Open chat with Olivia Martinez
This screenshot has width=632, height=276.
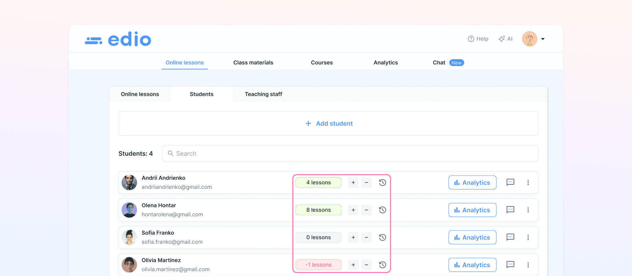point(510,264)
